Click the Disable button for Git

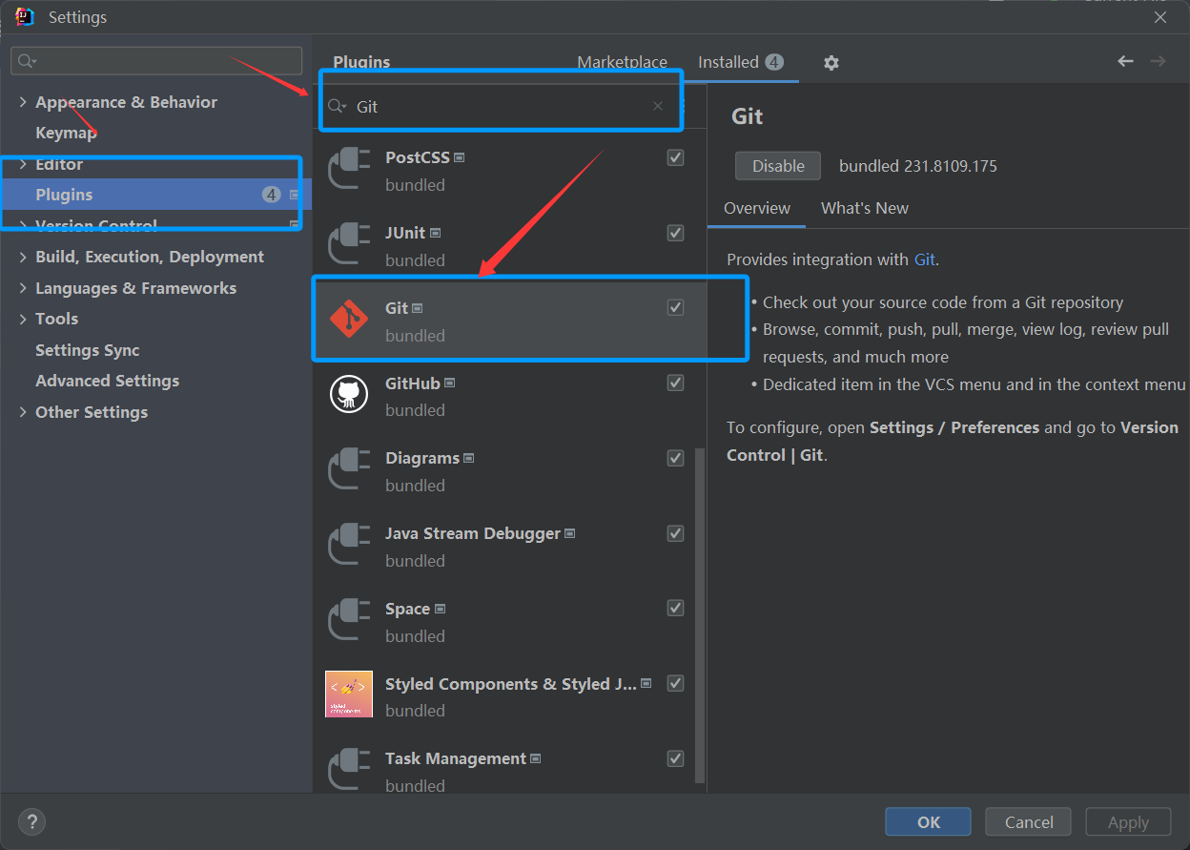[x=778, y=166]
